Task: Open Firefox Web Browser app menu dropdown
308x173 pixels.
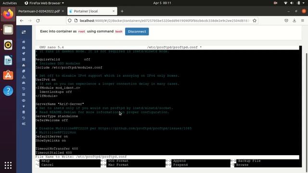Action: click(x=44, y=3)
